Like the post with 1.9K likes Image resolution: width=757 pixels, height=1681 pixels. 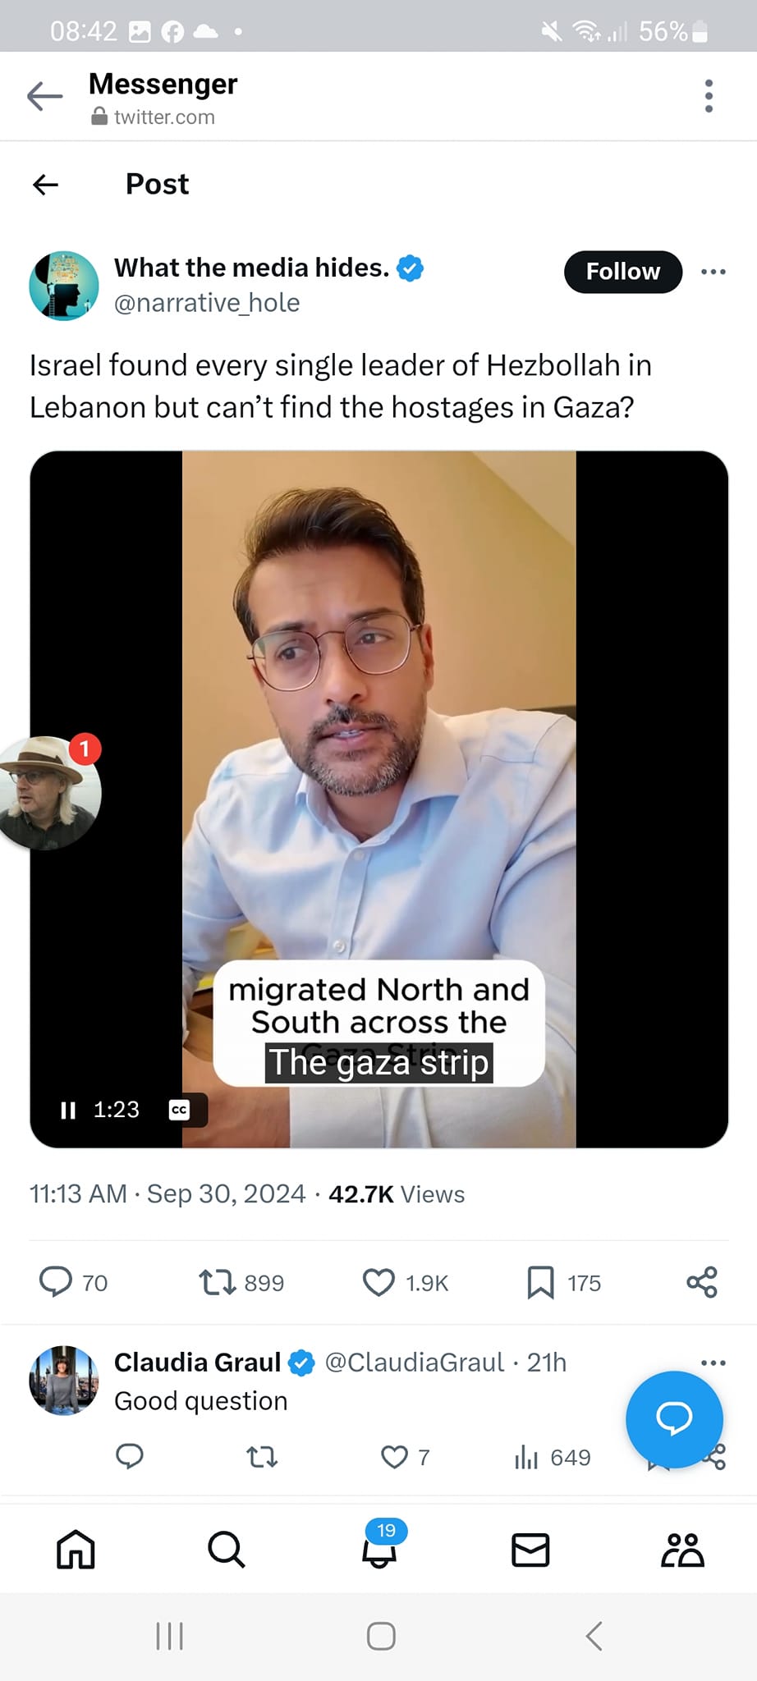(x=378, y=1282)
